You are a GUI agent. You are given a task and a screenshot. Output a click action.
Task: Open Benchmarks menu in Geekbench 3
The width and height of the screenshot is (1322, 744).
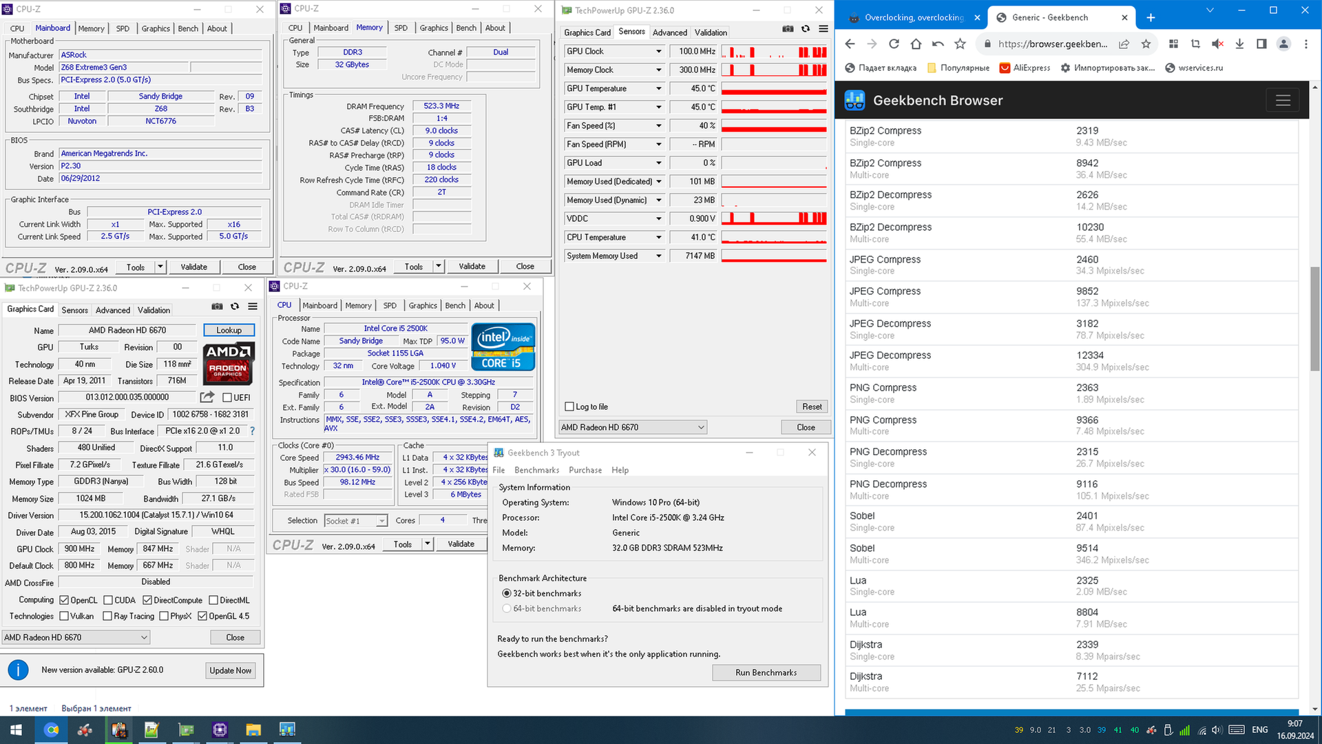tap(536, 470)
